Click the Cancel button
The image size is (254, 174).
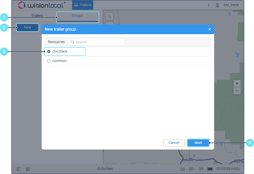click(x=174, y=143)
